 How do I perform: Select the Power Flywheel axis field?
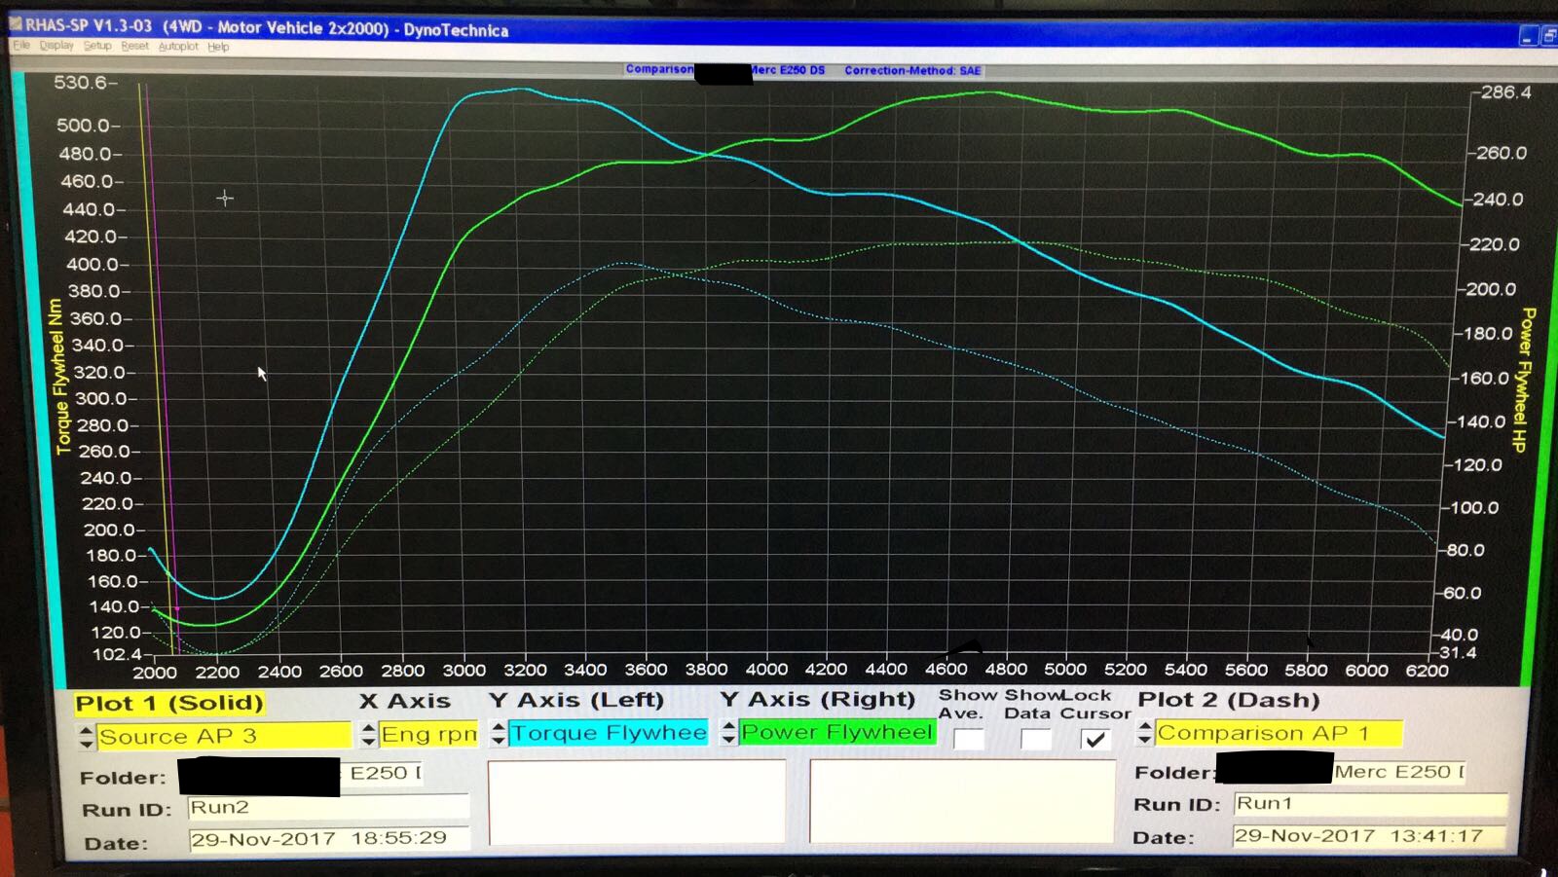837,732
